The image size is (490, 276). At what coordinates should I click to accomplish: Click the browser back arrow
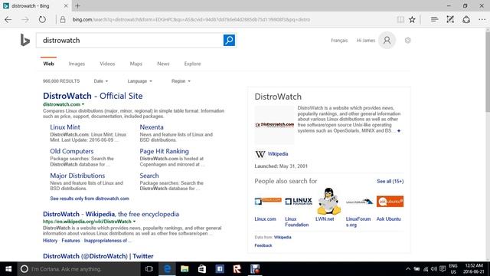tap(8, 19)
